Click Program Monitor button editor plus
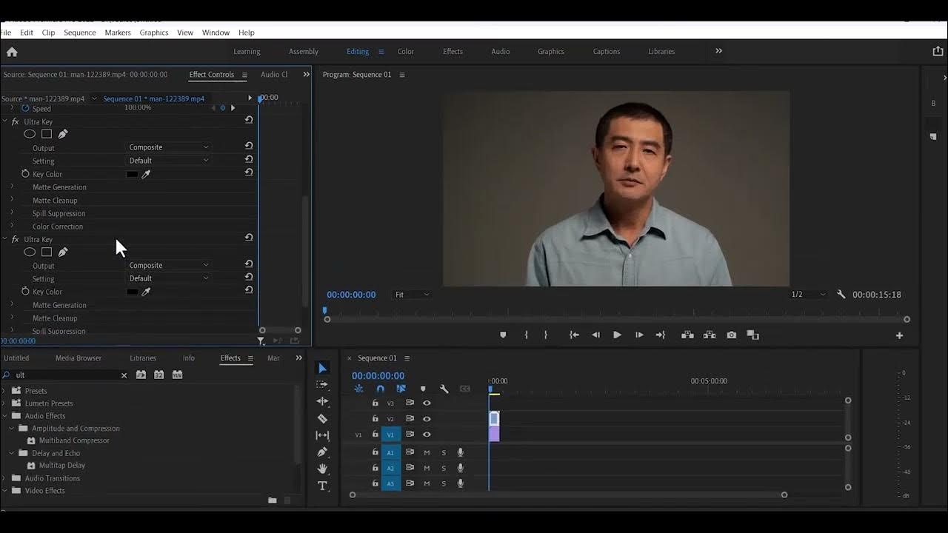Image resolution: width=948 pixels, height=533 pixels. pyautogui.click(x=899, y=335)
